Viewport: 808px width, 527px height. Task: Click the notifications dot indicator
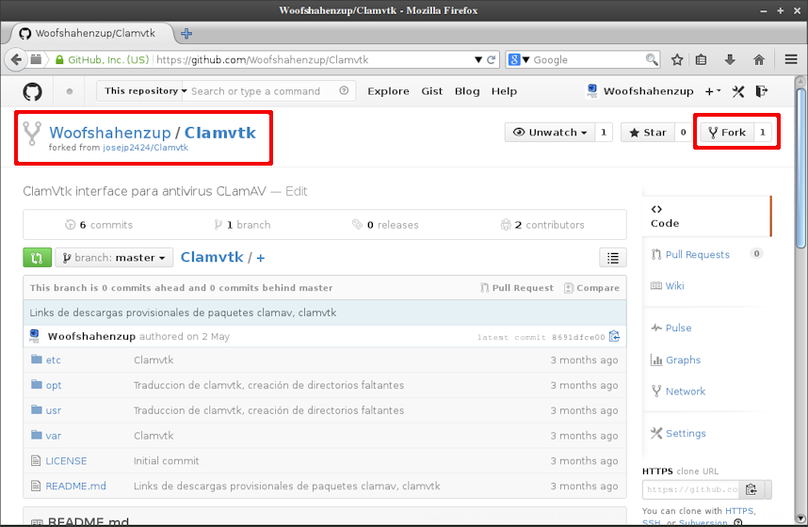[70, 91]
